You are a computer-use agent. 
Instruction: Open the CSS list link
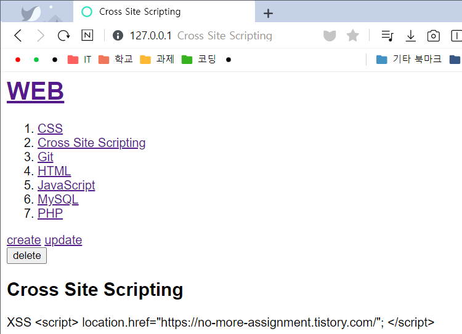pos(50,129)
